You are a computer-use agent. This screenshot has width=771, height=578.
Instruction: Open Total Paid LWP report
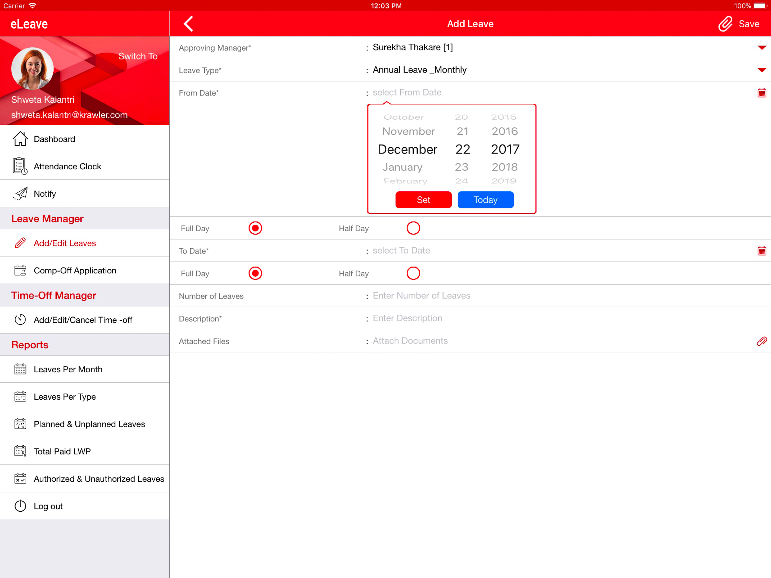(85, 451)
